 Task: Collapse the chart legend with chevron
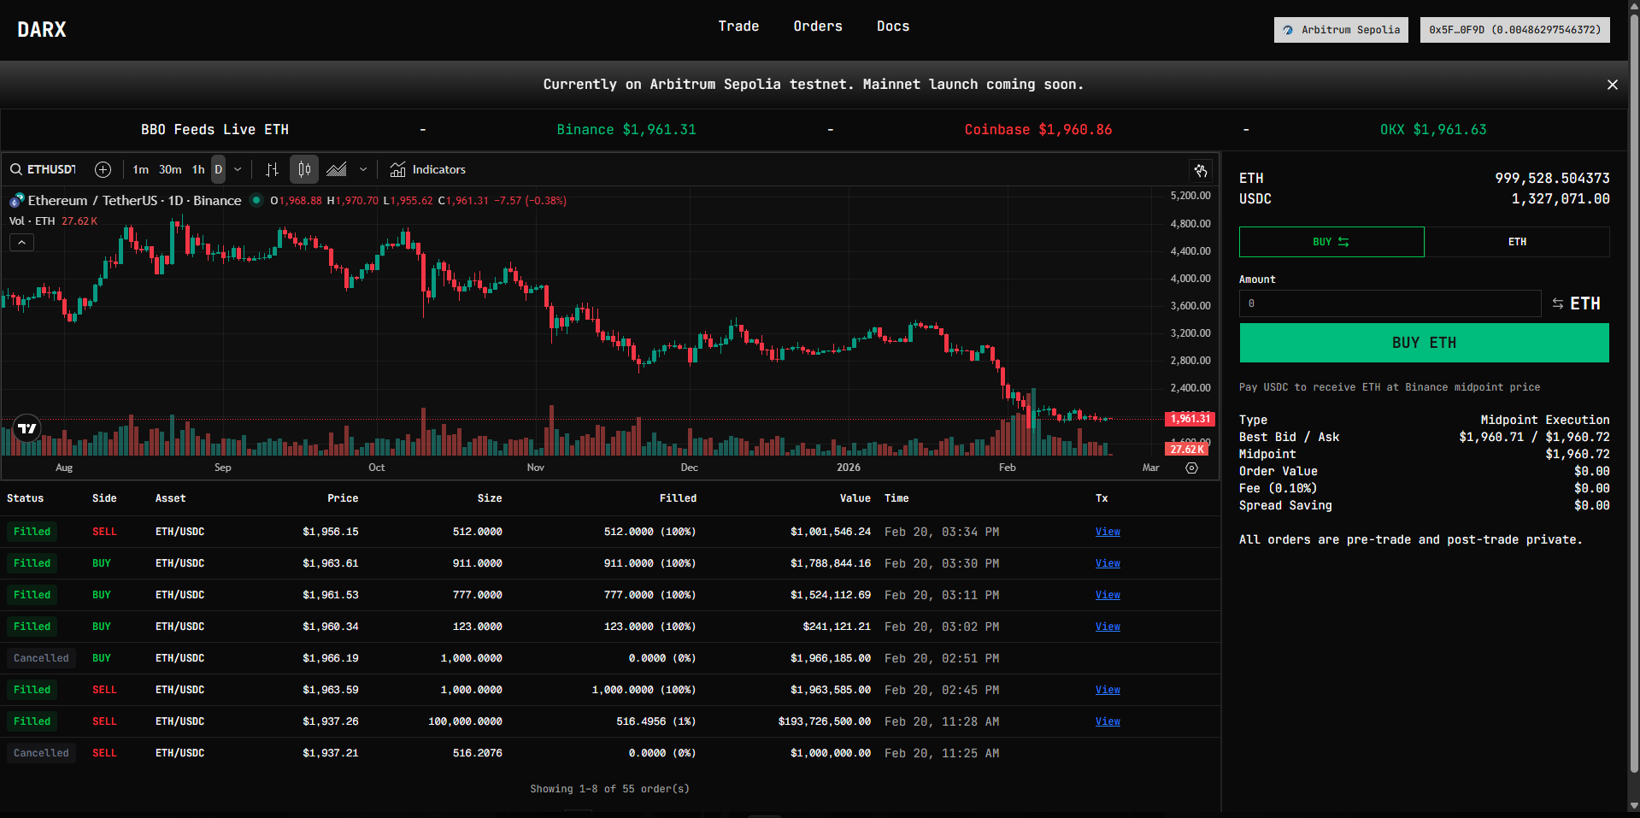[22, 243]
